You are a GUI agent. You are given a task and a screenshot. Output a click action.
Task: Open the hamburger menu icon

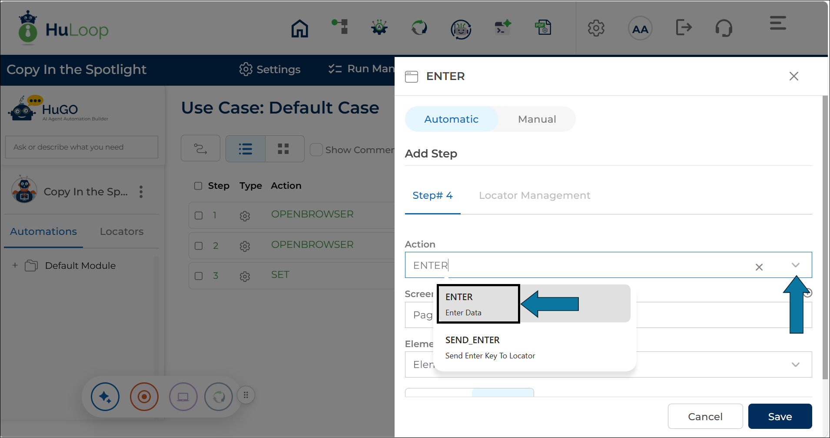[778, 23]
